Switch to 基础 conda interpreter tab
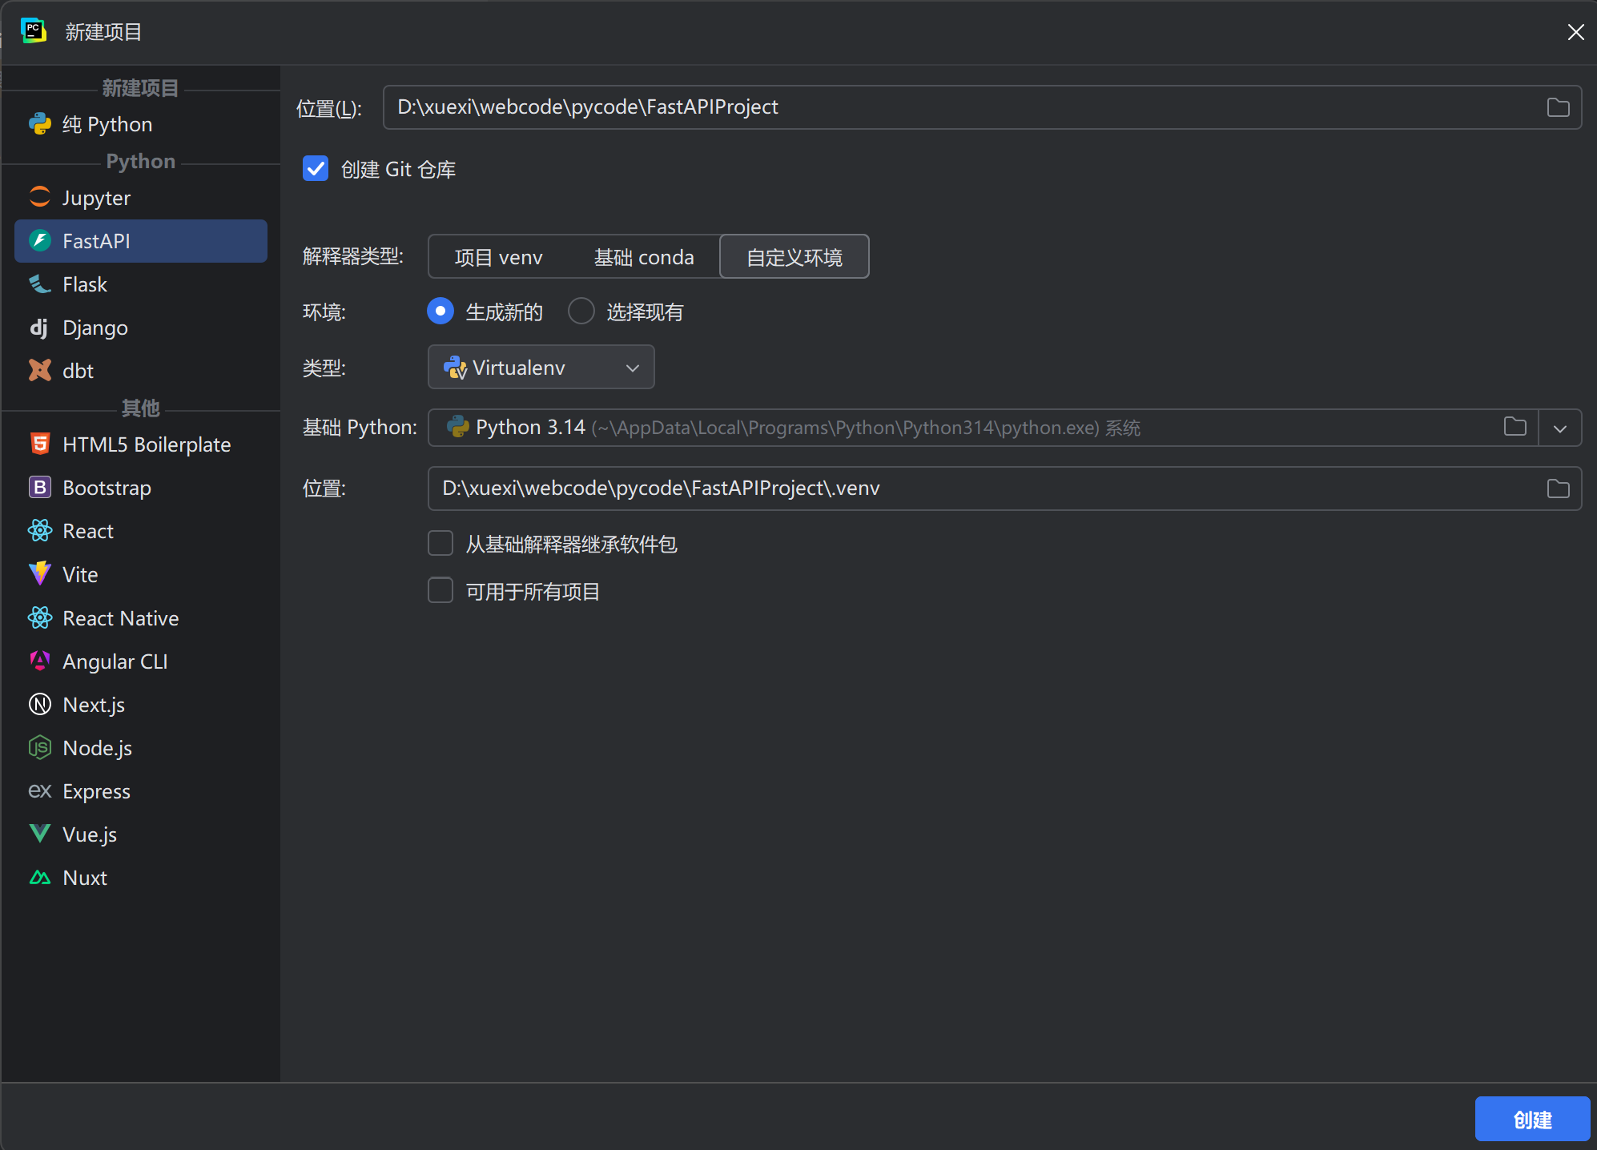 644,257
